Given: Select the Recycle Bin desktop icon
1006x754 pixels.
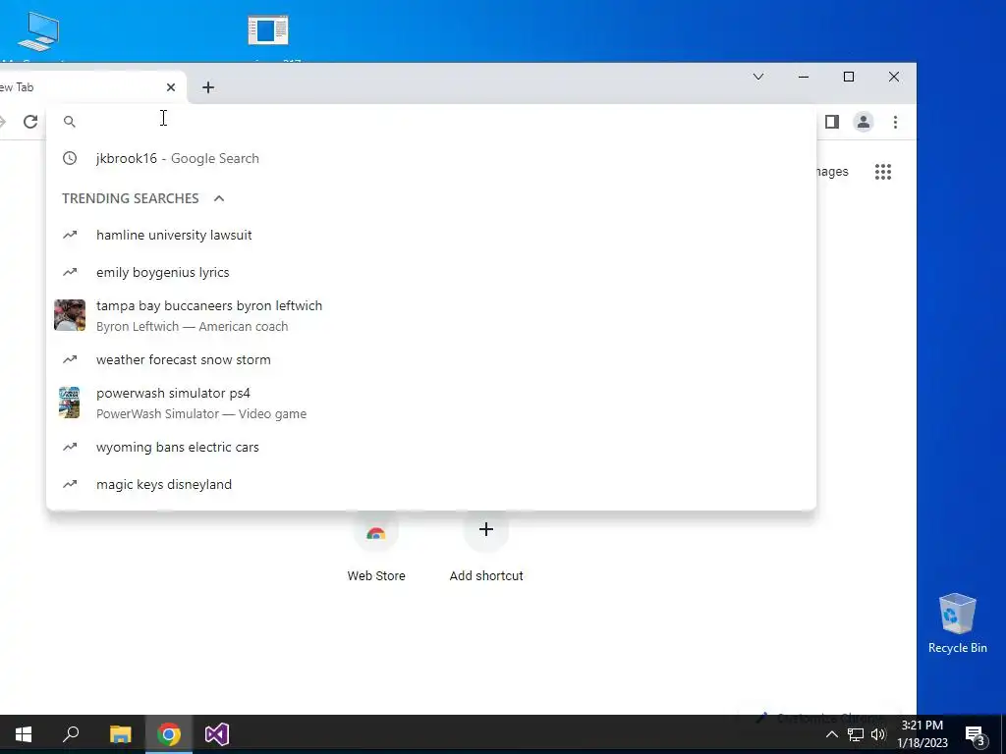Looking at the screenshot, I should click(x=957, y=623).
